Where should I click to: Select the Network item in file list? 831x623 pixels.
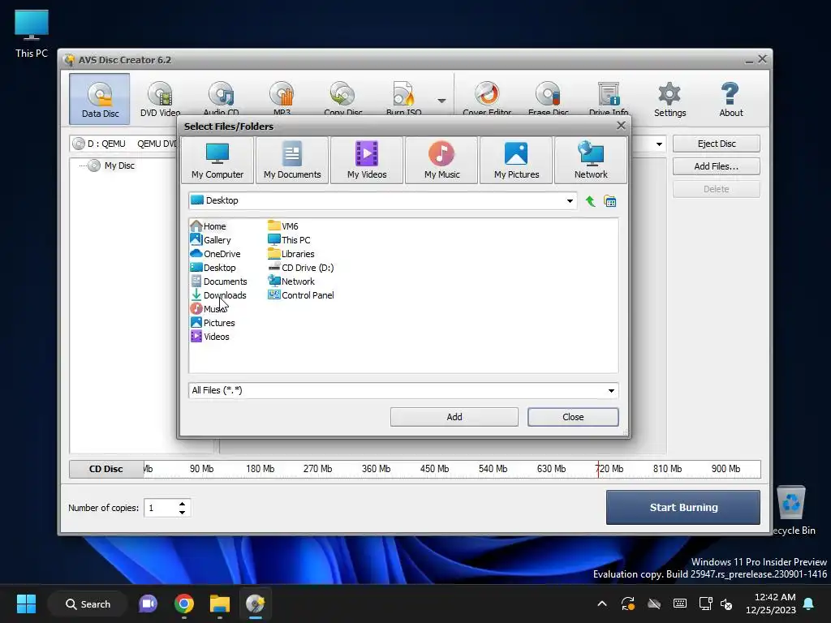pyautogui.click(x=291, y=281)
